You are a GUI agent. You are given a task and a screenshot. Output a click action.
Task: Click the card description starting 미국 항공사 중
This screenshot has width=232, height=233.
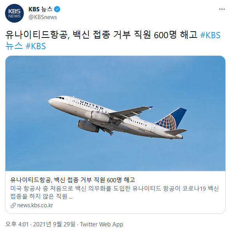coord(115,192)
